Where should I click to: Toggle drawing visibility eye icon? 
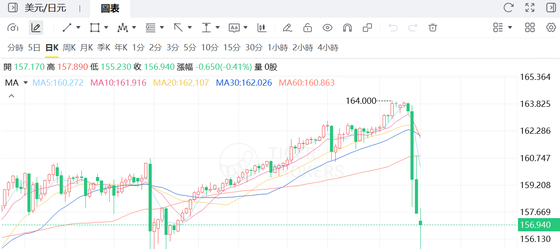click(x=327, y=28)
